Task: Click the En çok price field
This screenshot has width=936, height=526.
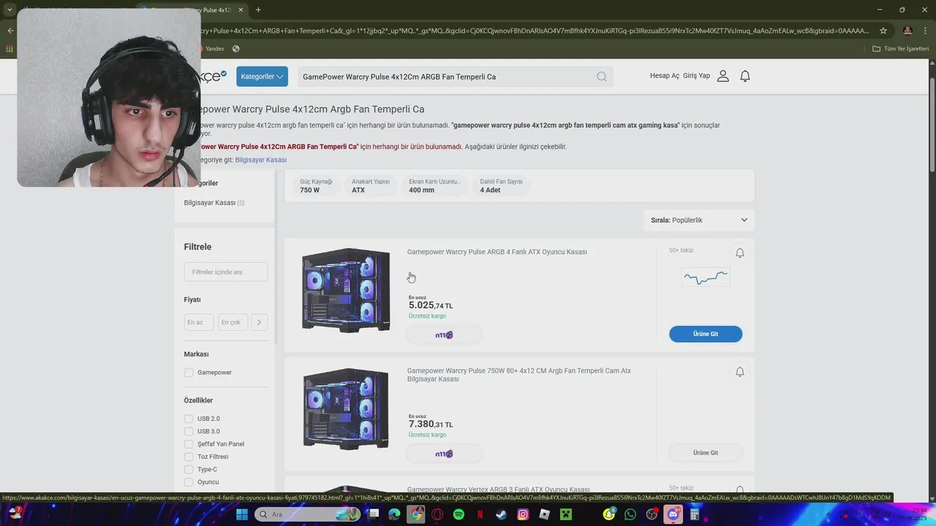Action: coord(233,322)
